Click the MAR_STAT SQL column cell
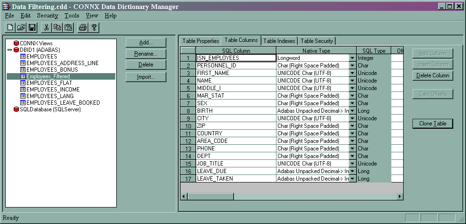Viewport: 466px width, 224px height. click(x=236, y=96)
